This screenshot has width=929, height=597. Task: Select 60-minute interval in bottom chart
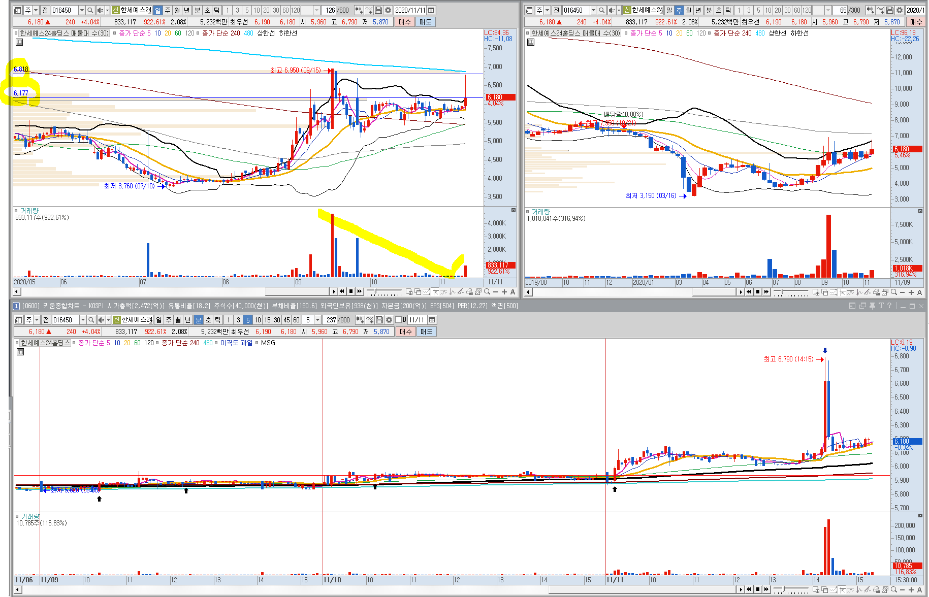296,320
